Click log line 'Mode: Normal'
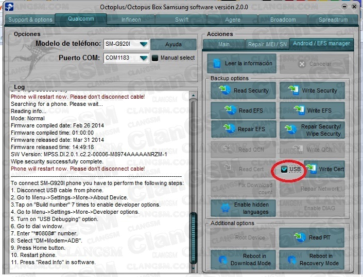This screenshot has height=277, width=363. tap(28, 118)
